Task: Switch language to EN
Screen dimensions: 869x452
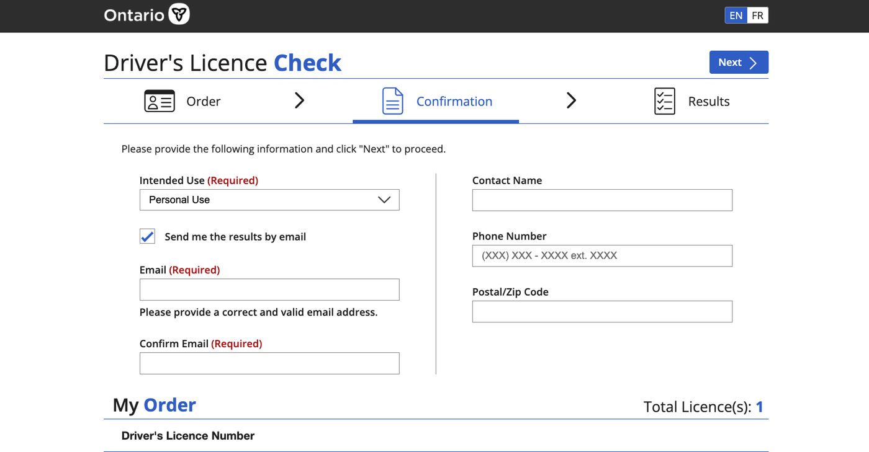Action: [736, 16]
